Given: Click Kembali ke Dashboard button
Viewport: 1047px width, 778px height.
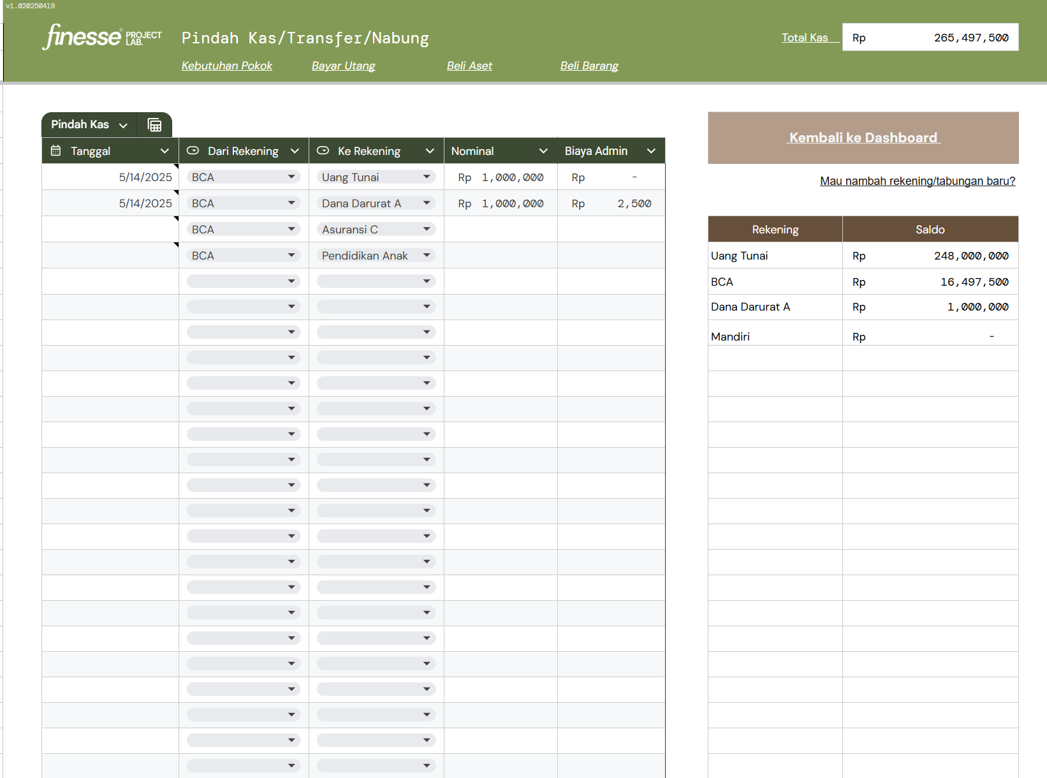Looking at the screenshot, I should (x=863, y=138).
